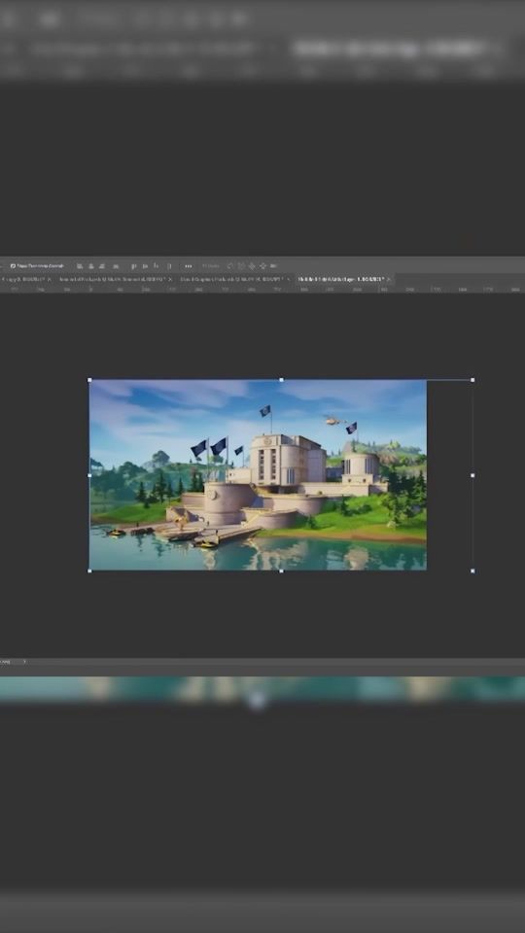
Task: Click the Align Top Edges icon
Action: pyautogui.click(x=133, y=266)
